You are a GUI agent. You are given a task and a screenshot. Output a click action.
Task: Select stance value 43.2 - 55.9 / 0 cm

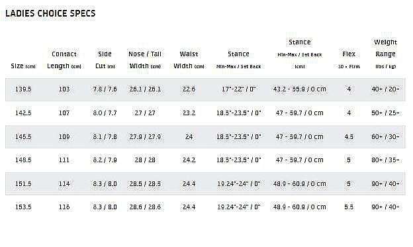(x=299, y=89)
